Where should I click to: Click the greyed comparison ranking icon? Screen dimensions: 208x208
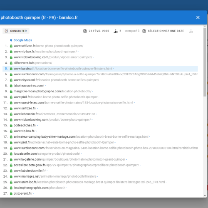191,31
